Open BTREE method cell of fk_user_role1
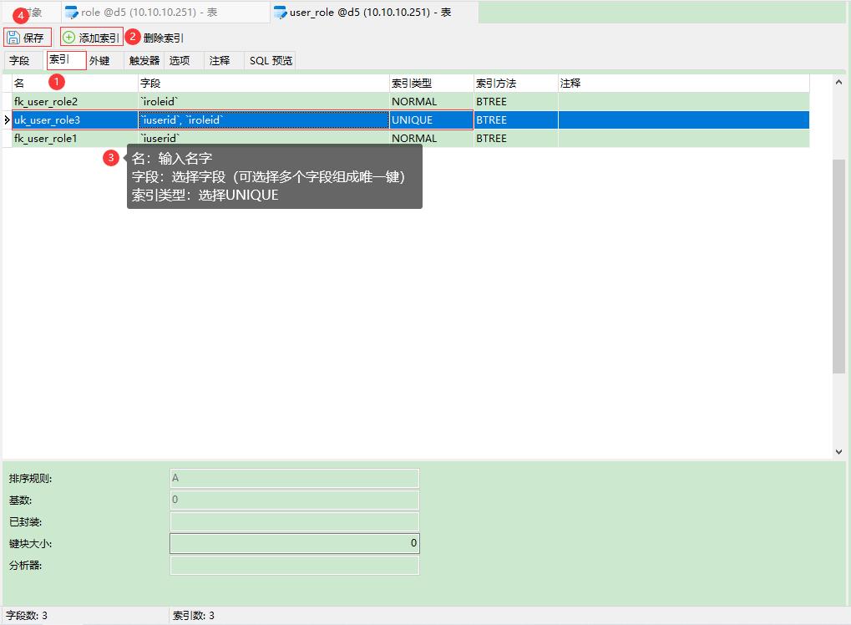Viewport: 851px width, 625px height. pos(515,139)
